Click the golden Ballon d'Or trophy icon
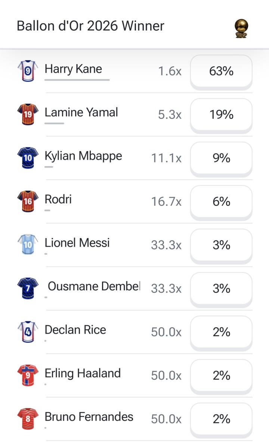 [241, 28]
